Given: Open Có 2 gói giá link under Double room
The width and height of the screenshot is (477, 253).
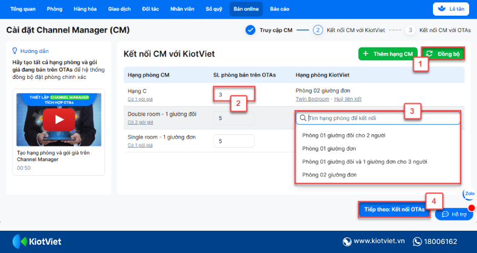Looking at the screenshot, I should 140,122.
